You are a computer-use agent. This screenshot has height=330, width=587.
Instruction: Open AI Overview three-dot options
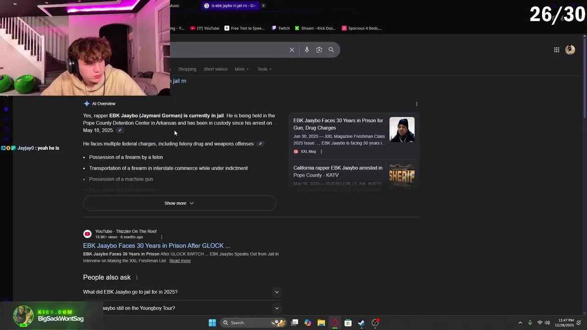point(416,104)
